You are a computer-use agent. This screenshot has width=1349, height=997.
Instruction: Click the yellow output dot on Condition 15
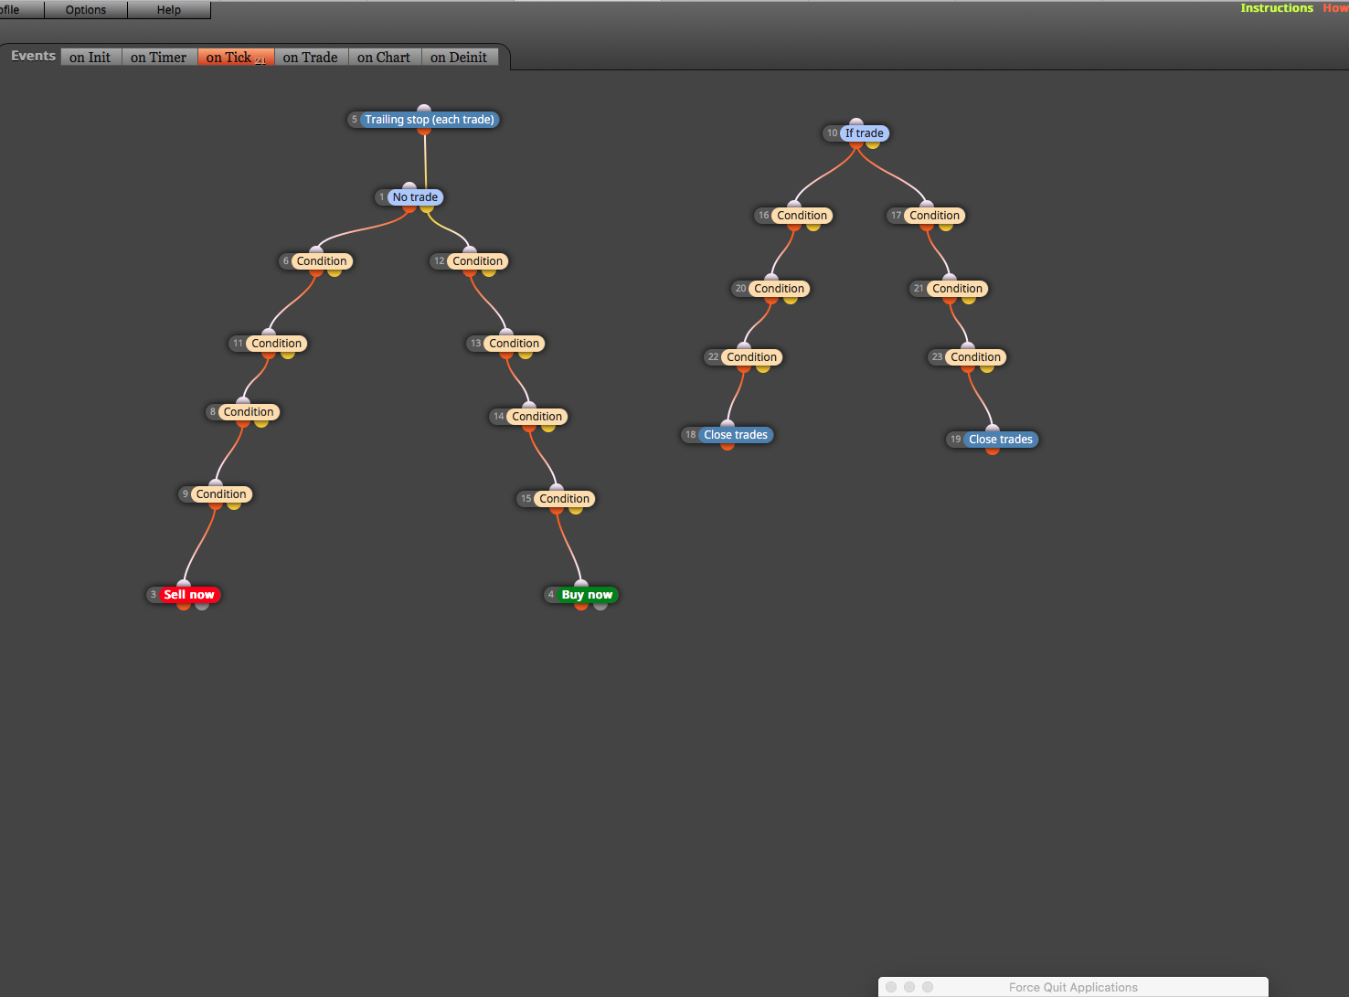[575, 509]
